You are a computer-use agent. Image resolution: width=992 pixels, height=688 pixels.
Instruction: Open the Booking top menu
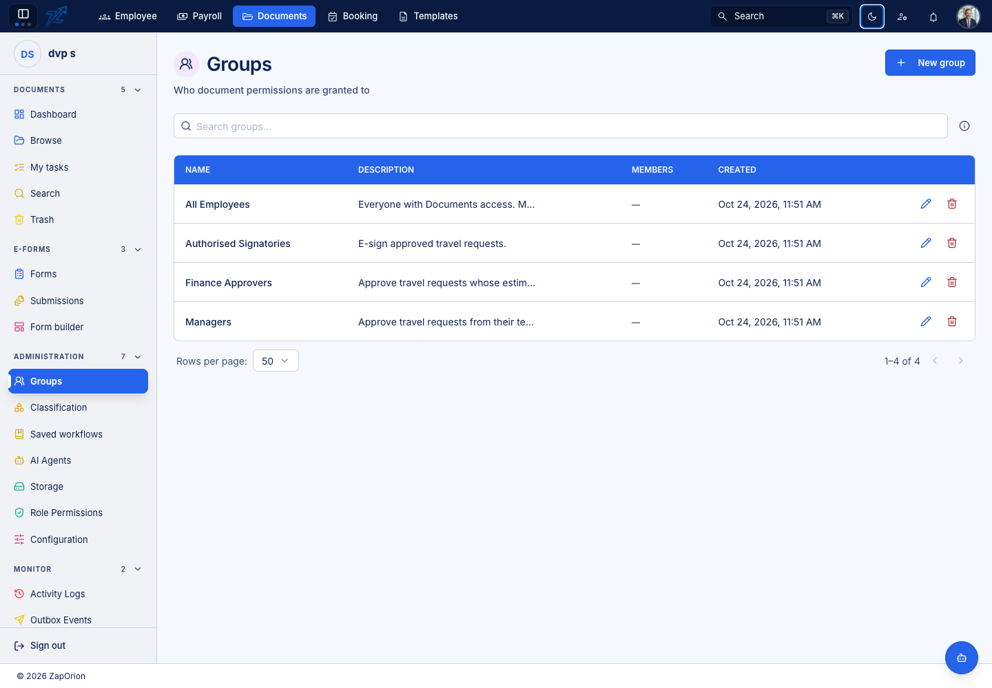(x=353, y=17)
